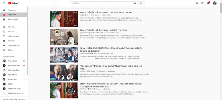Viewport: 222px width, 100px height.
Task: Expand Hiển thị thêm 66 mục
Action: [x=13, y=93]
